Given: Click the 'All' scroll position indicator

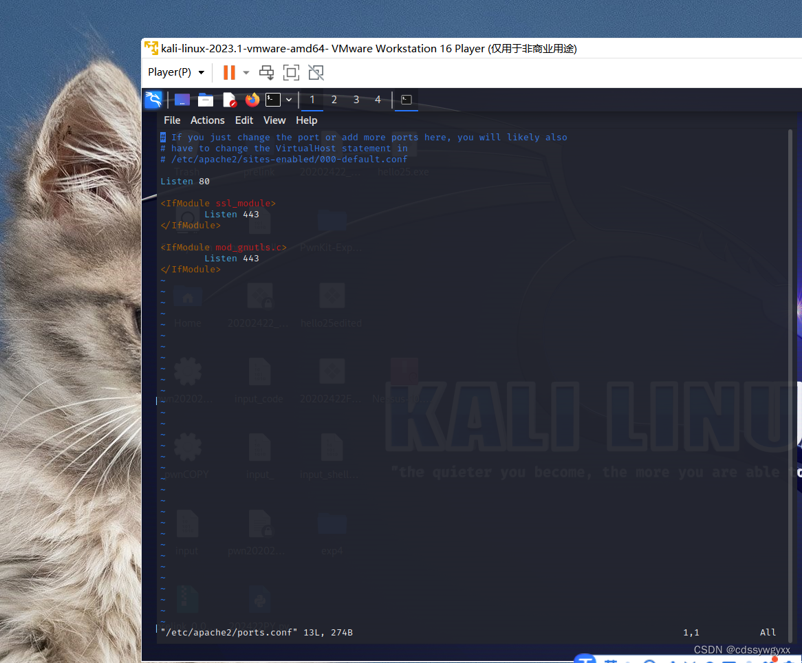Looking at the screenshot, I should pos(768,632).
